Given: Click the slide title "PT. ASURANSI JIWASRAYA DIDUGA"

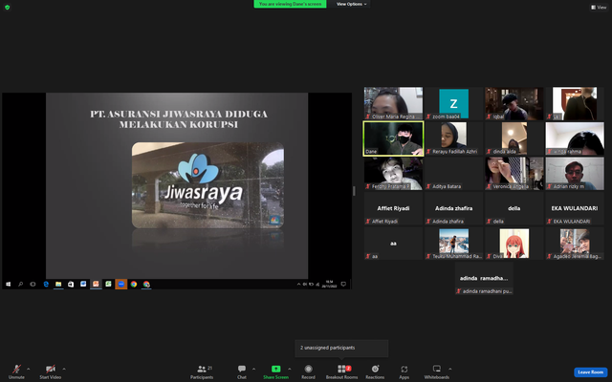Looking at the screenshot, I should 179,114.
